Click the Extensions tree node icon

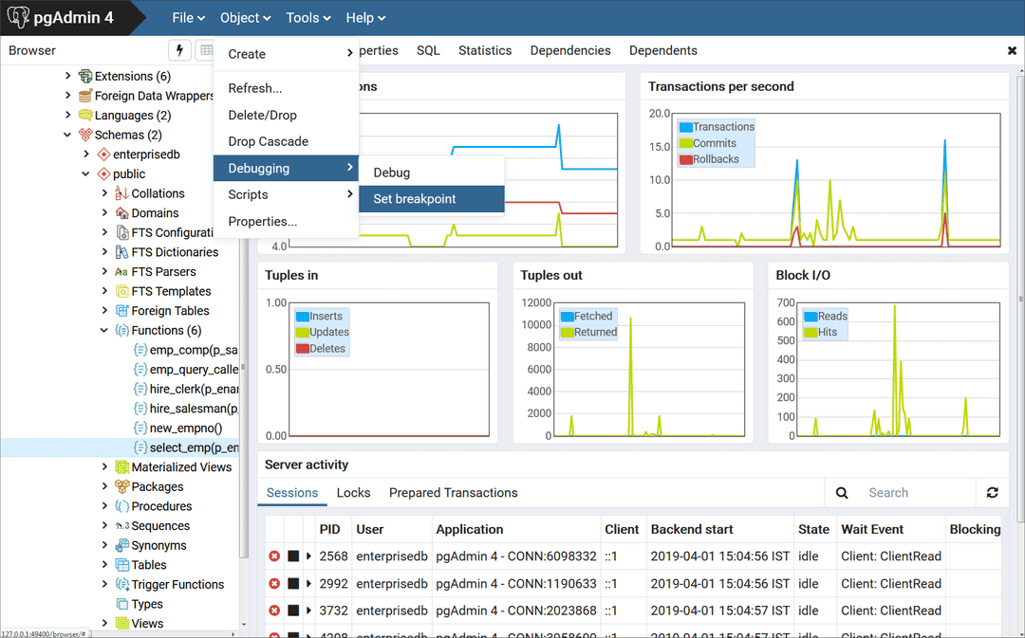coord(85,76)
